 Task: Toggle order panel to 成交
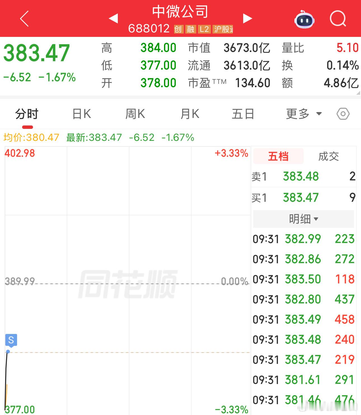[329, 156]
